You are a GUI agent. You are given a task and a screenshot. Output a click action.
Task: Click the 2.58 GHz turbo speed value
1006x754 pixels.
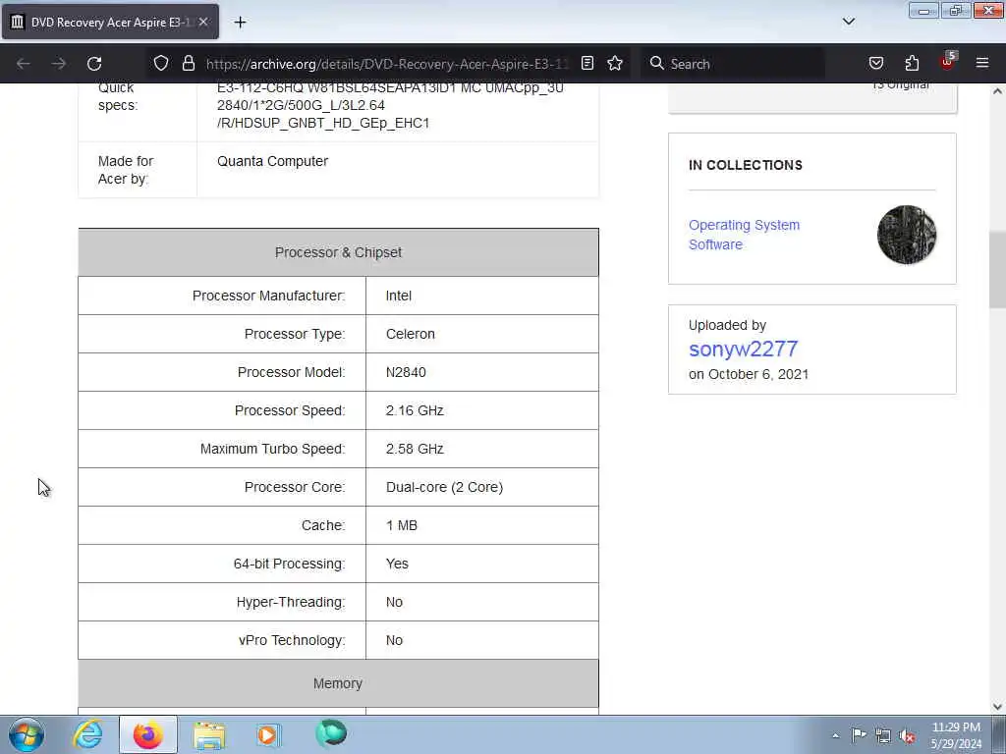point(415,449)
